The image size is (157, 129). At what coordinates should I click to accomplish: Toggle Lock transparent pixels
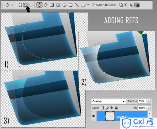[102, 108]
